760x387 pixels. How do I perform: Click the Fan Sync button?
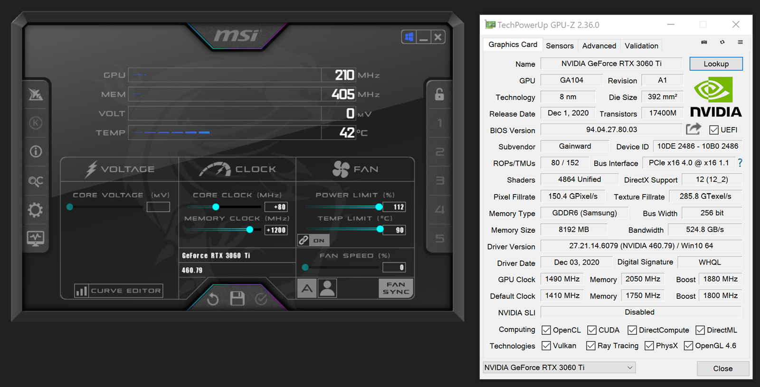(396, 288)
